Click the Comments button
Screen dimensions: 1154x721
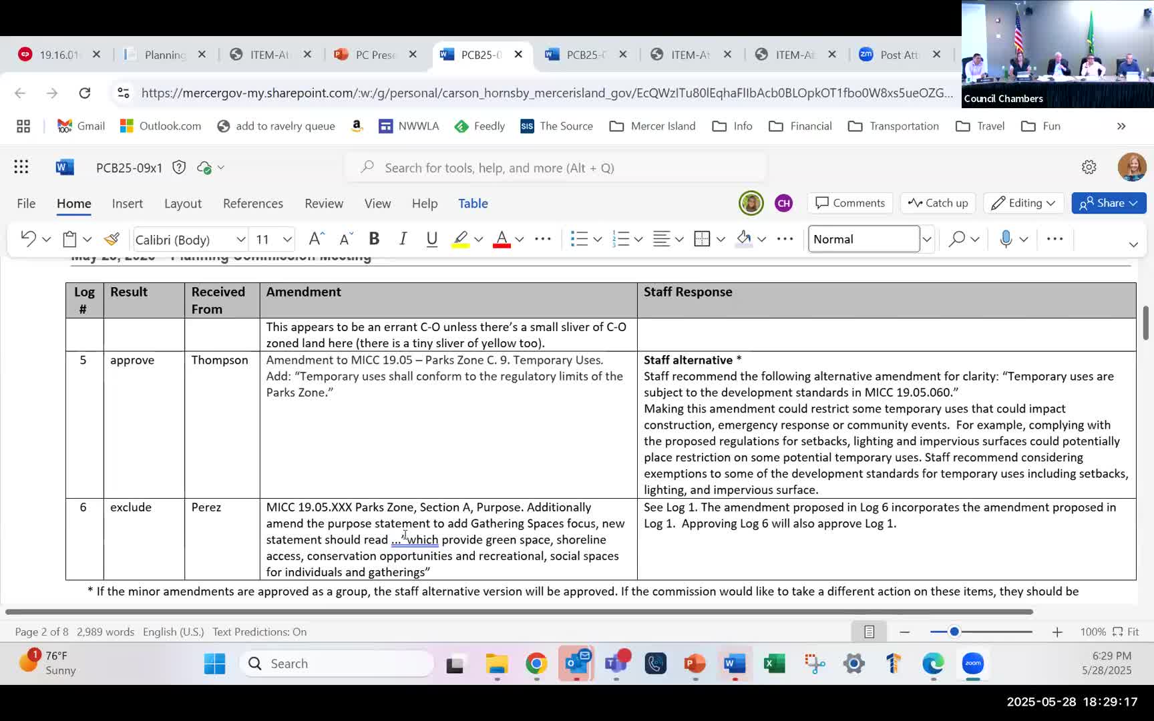coord(849,203)
